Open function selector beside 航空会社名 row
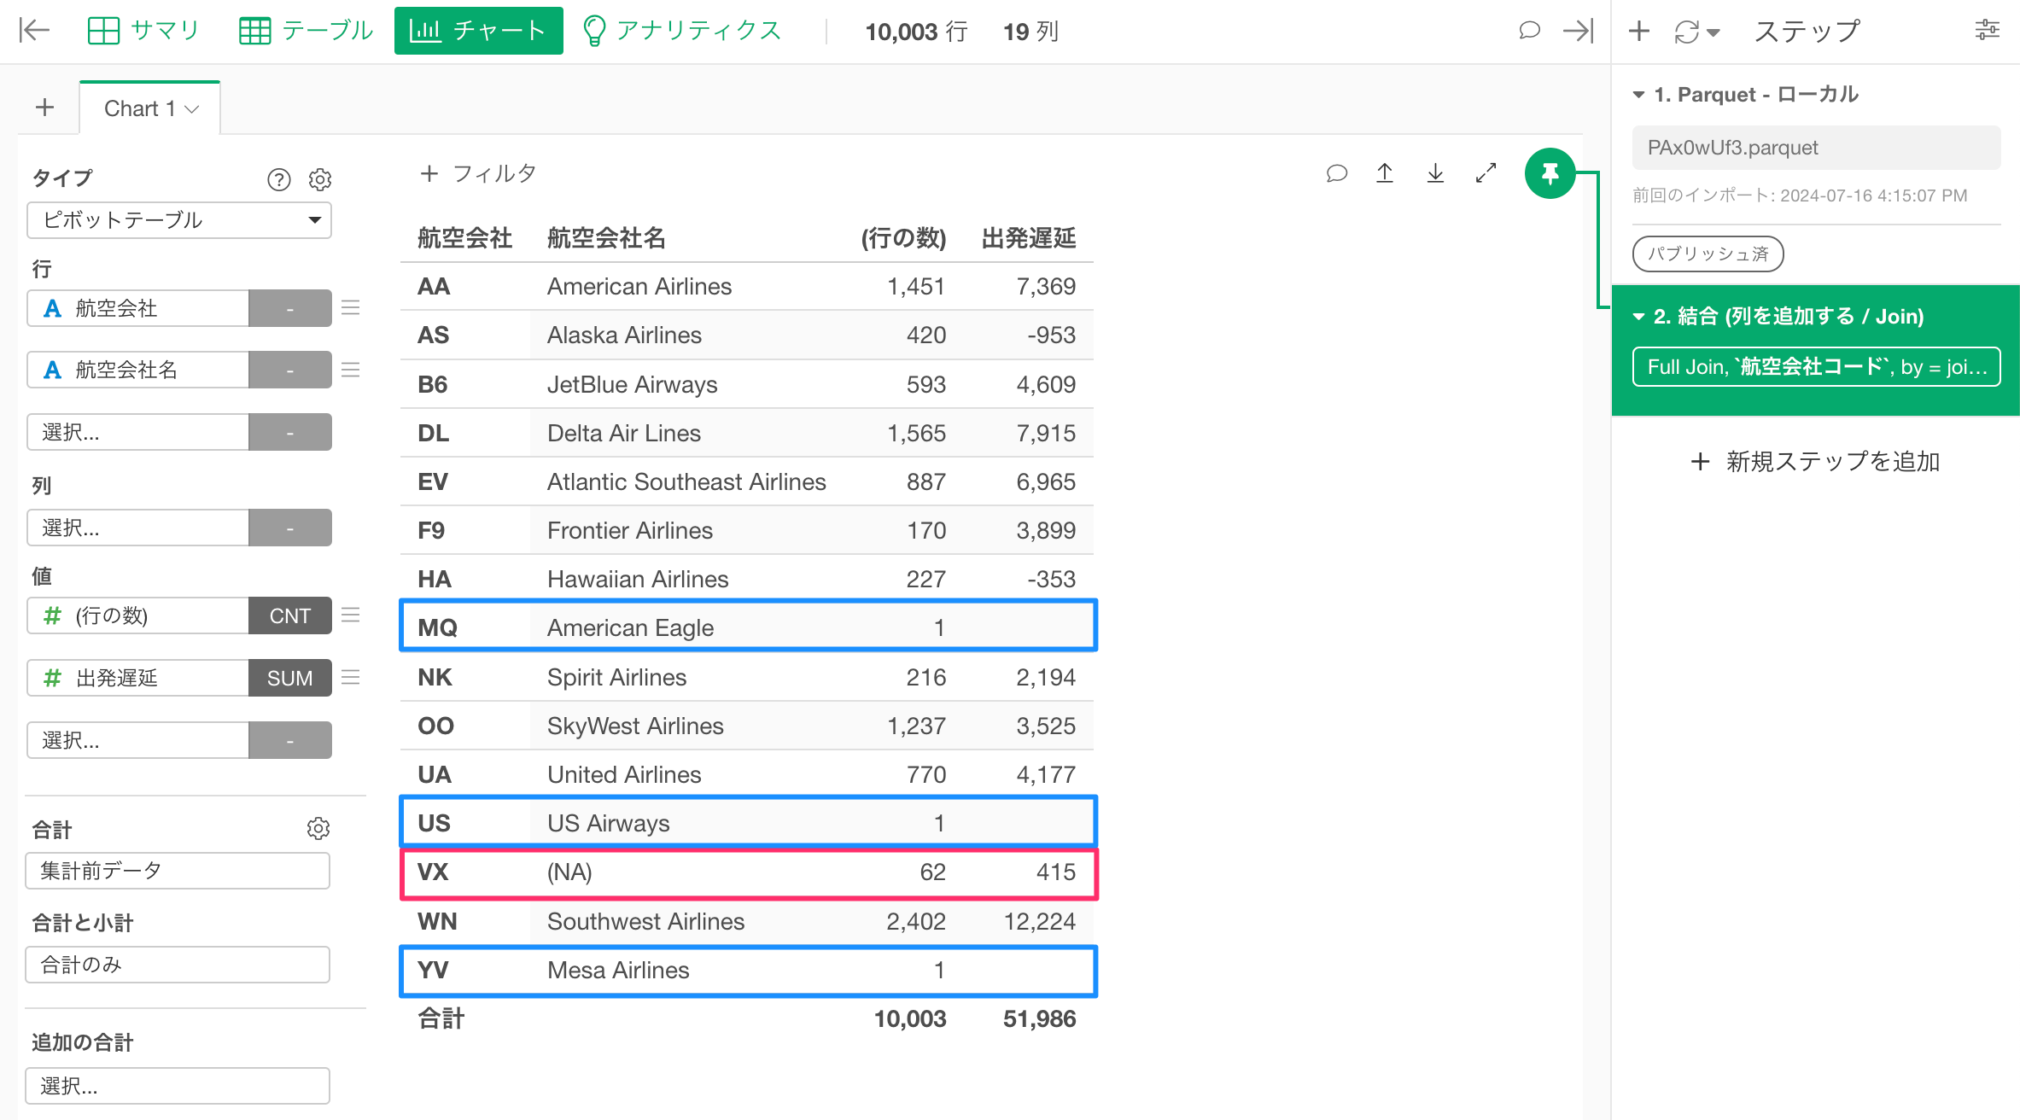Image resolution: width=2020 pixels, height=1120 pixels. point(290,370)
